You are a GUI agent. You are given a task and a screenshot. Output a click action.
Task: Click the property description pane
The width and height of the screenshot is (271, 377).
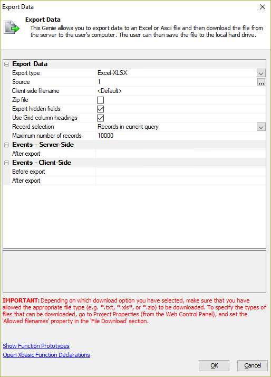click(134, 271)
